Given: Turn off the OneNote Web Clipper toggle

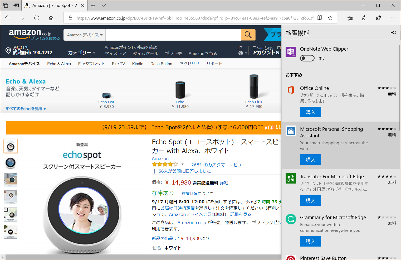Looking at the screenshot, I should [307, 58].
